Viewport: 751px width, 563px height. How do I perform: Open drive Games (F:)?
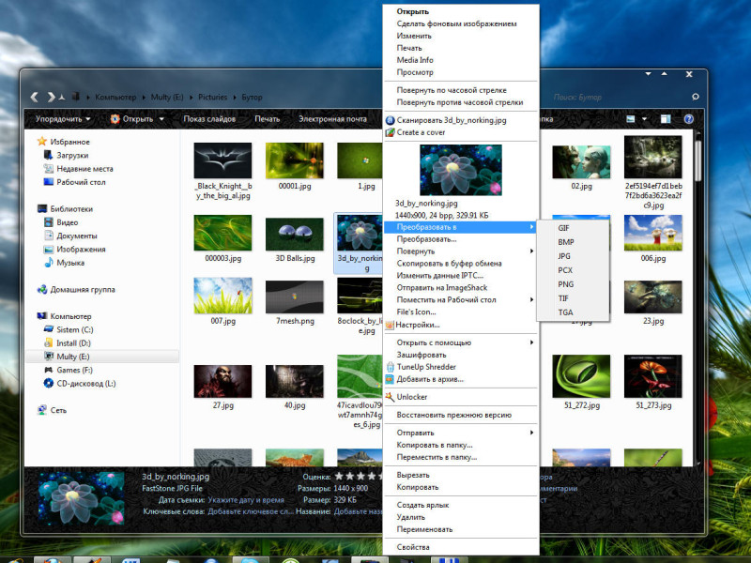click(74, 370)
